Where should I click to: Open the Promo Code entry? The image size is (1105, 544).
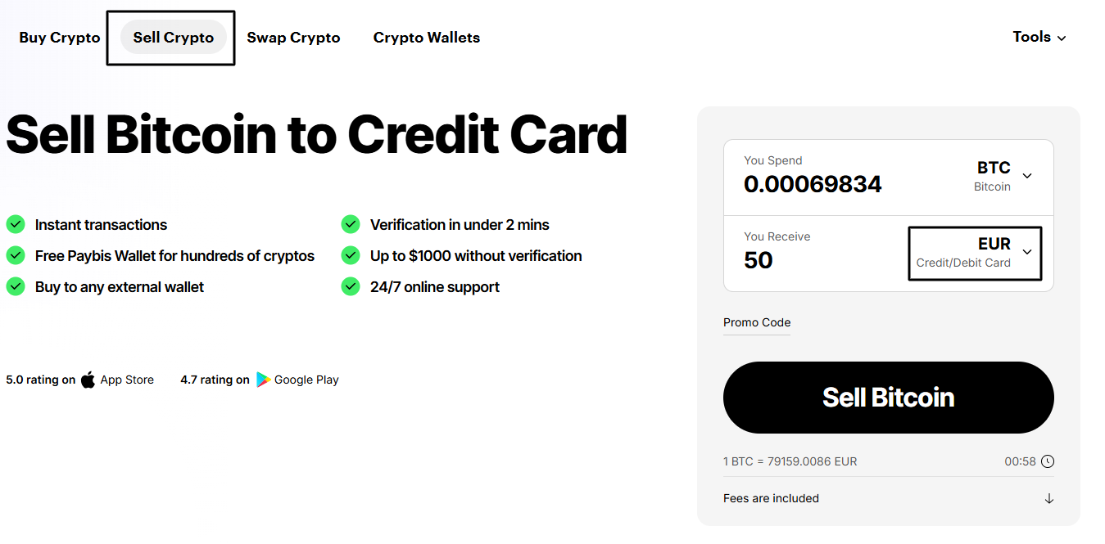pos(756,322)
